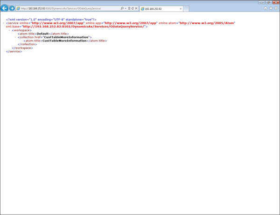Restore down the browser window
Viewport: 280px width, 215px height.
pos(268,2)
